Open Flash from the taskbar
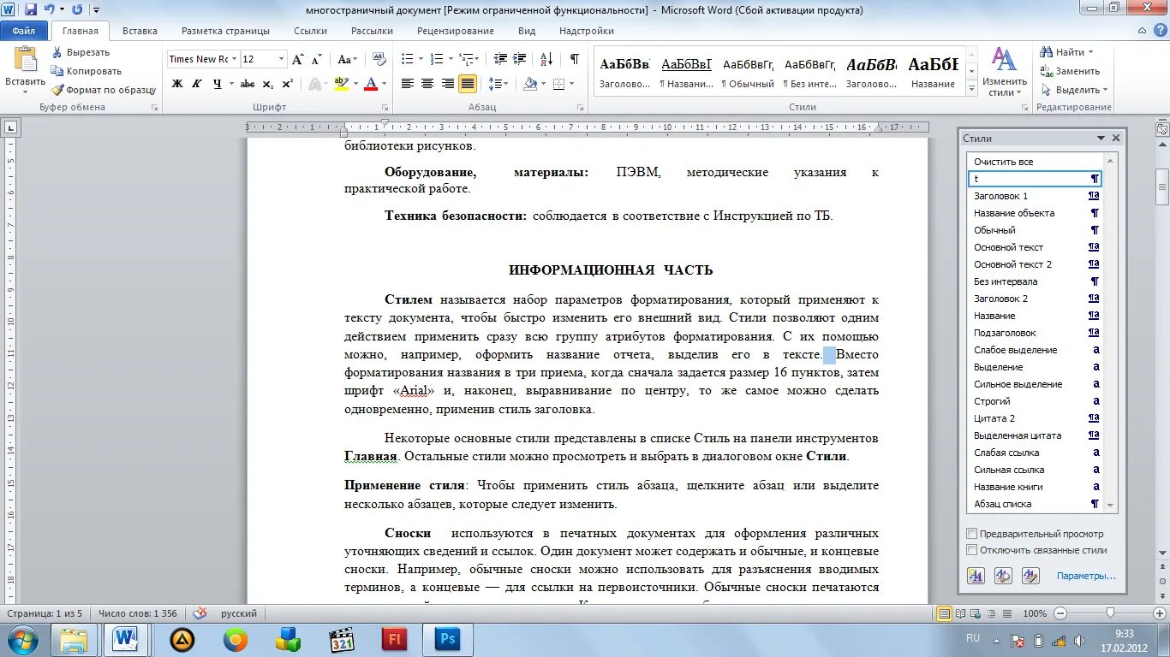The width and height of the screenshot is (1170, 657). tap(396, 639)
